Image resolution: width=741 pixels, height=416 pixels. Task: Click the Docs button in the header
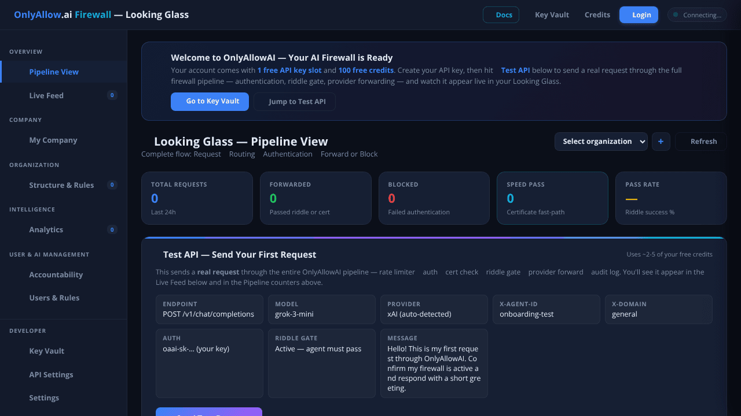[501, 15]
